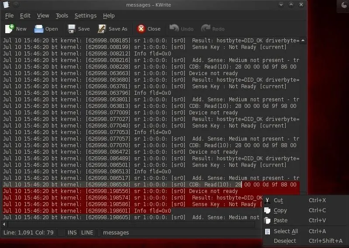Image resolution: width=349 pixels, height=248 pixels.
Task: Open the Edit menu
Action: pos(25,16)
